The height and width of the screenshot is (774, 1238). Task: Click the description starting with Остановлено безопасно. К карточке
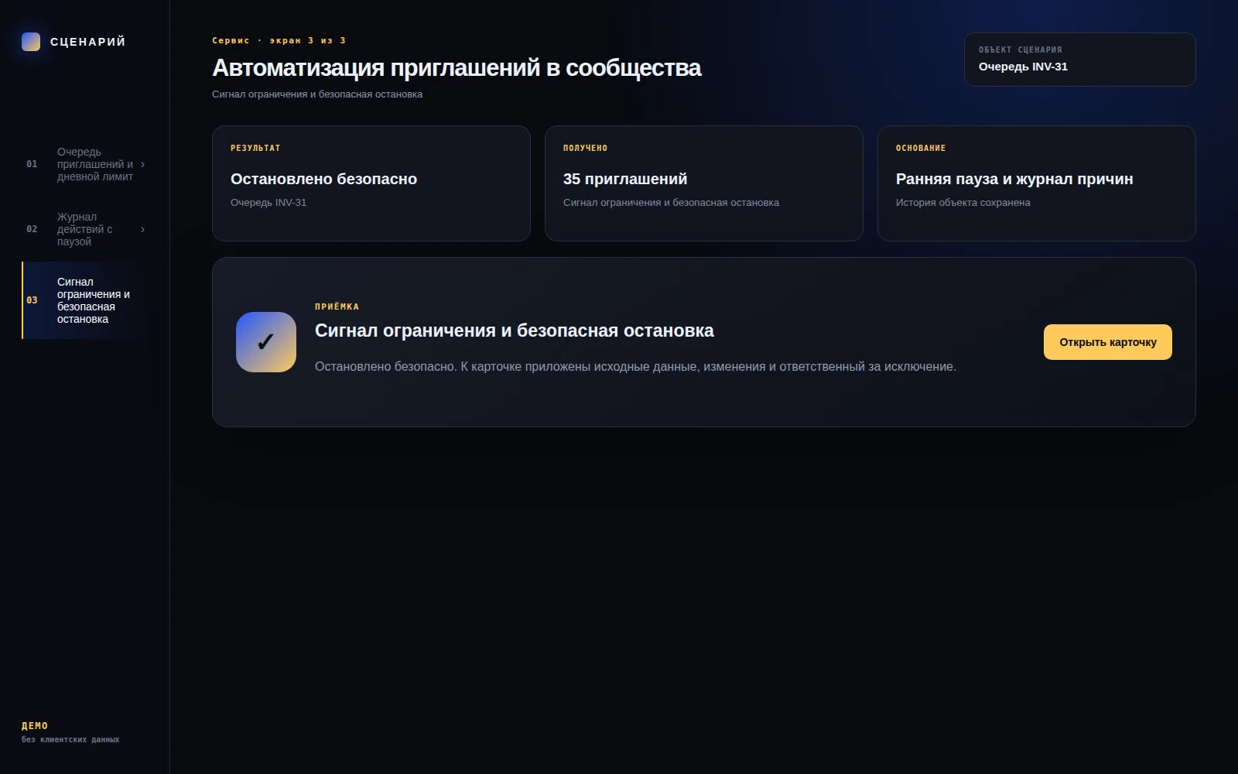coord(635,367)
